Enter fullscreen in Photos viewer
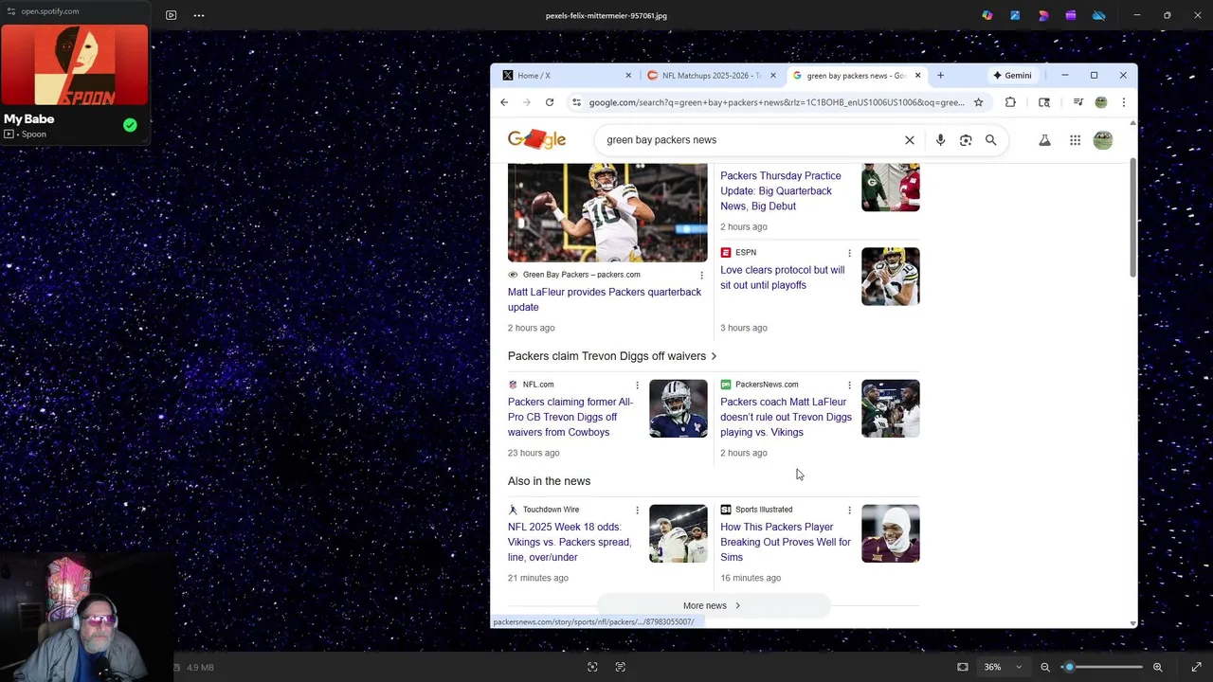Screen dimensions: 1213x682 [x=1196, y=667]
